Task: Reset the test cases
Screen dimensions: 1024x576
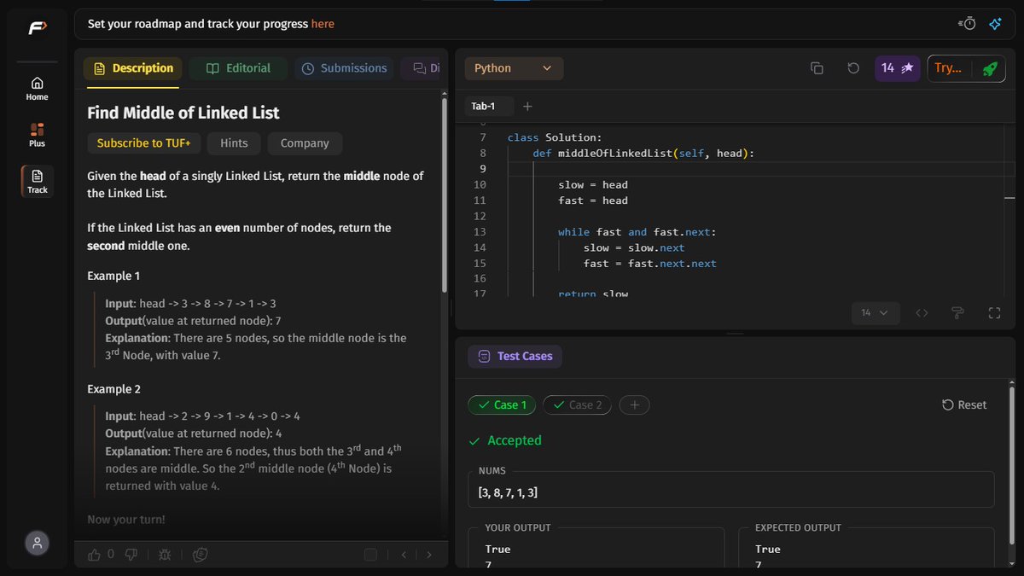Action: [964, 405]
